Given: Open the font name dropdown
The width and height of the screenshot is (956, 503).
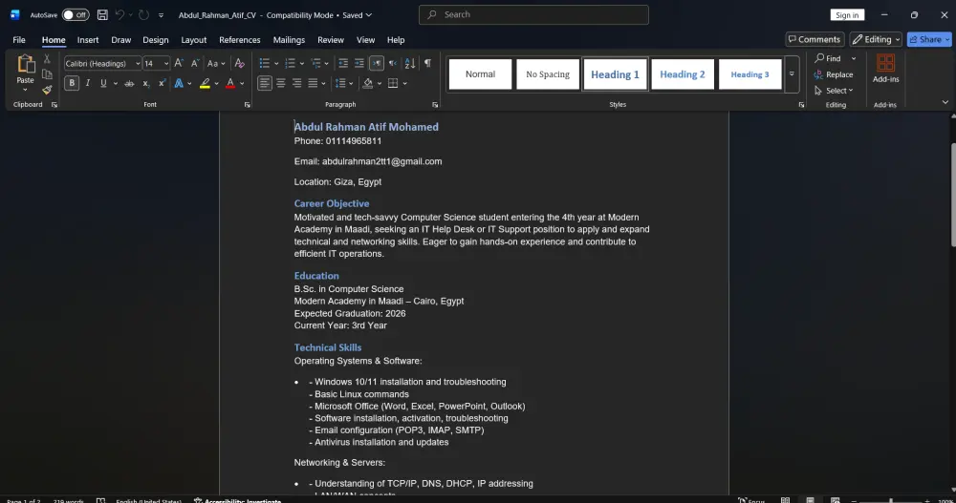Looking at the screenshot, I should pyautogui.click(x=138, y=63).
